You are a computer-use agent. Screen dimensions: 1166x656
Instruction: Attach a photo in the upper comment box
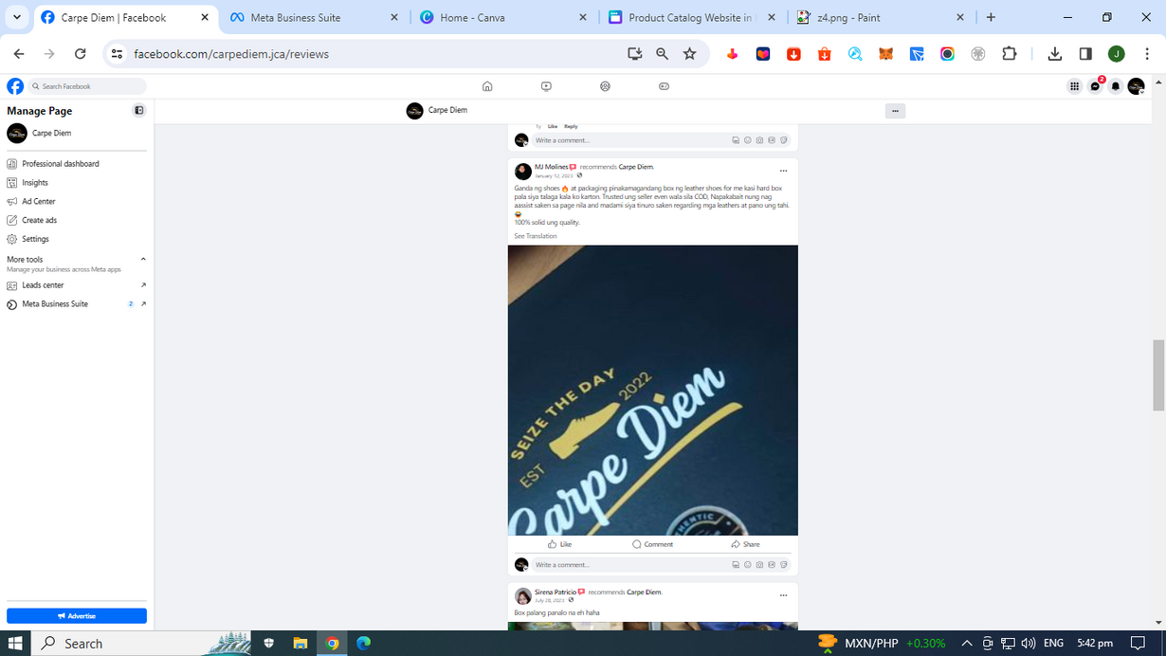(759, 140)
